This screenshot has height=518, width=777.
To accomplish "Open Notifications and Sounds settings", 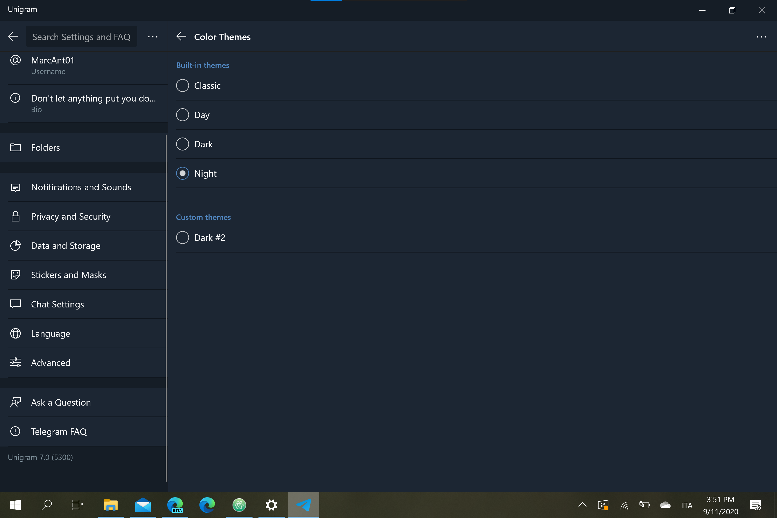I will tap(81, 187).
